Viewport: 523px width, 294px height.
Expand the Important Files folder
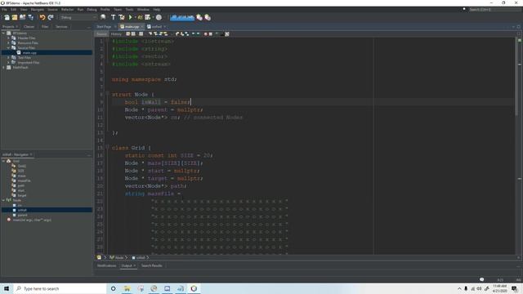(8, 62)
